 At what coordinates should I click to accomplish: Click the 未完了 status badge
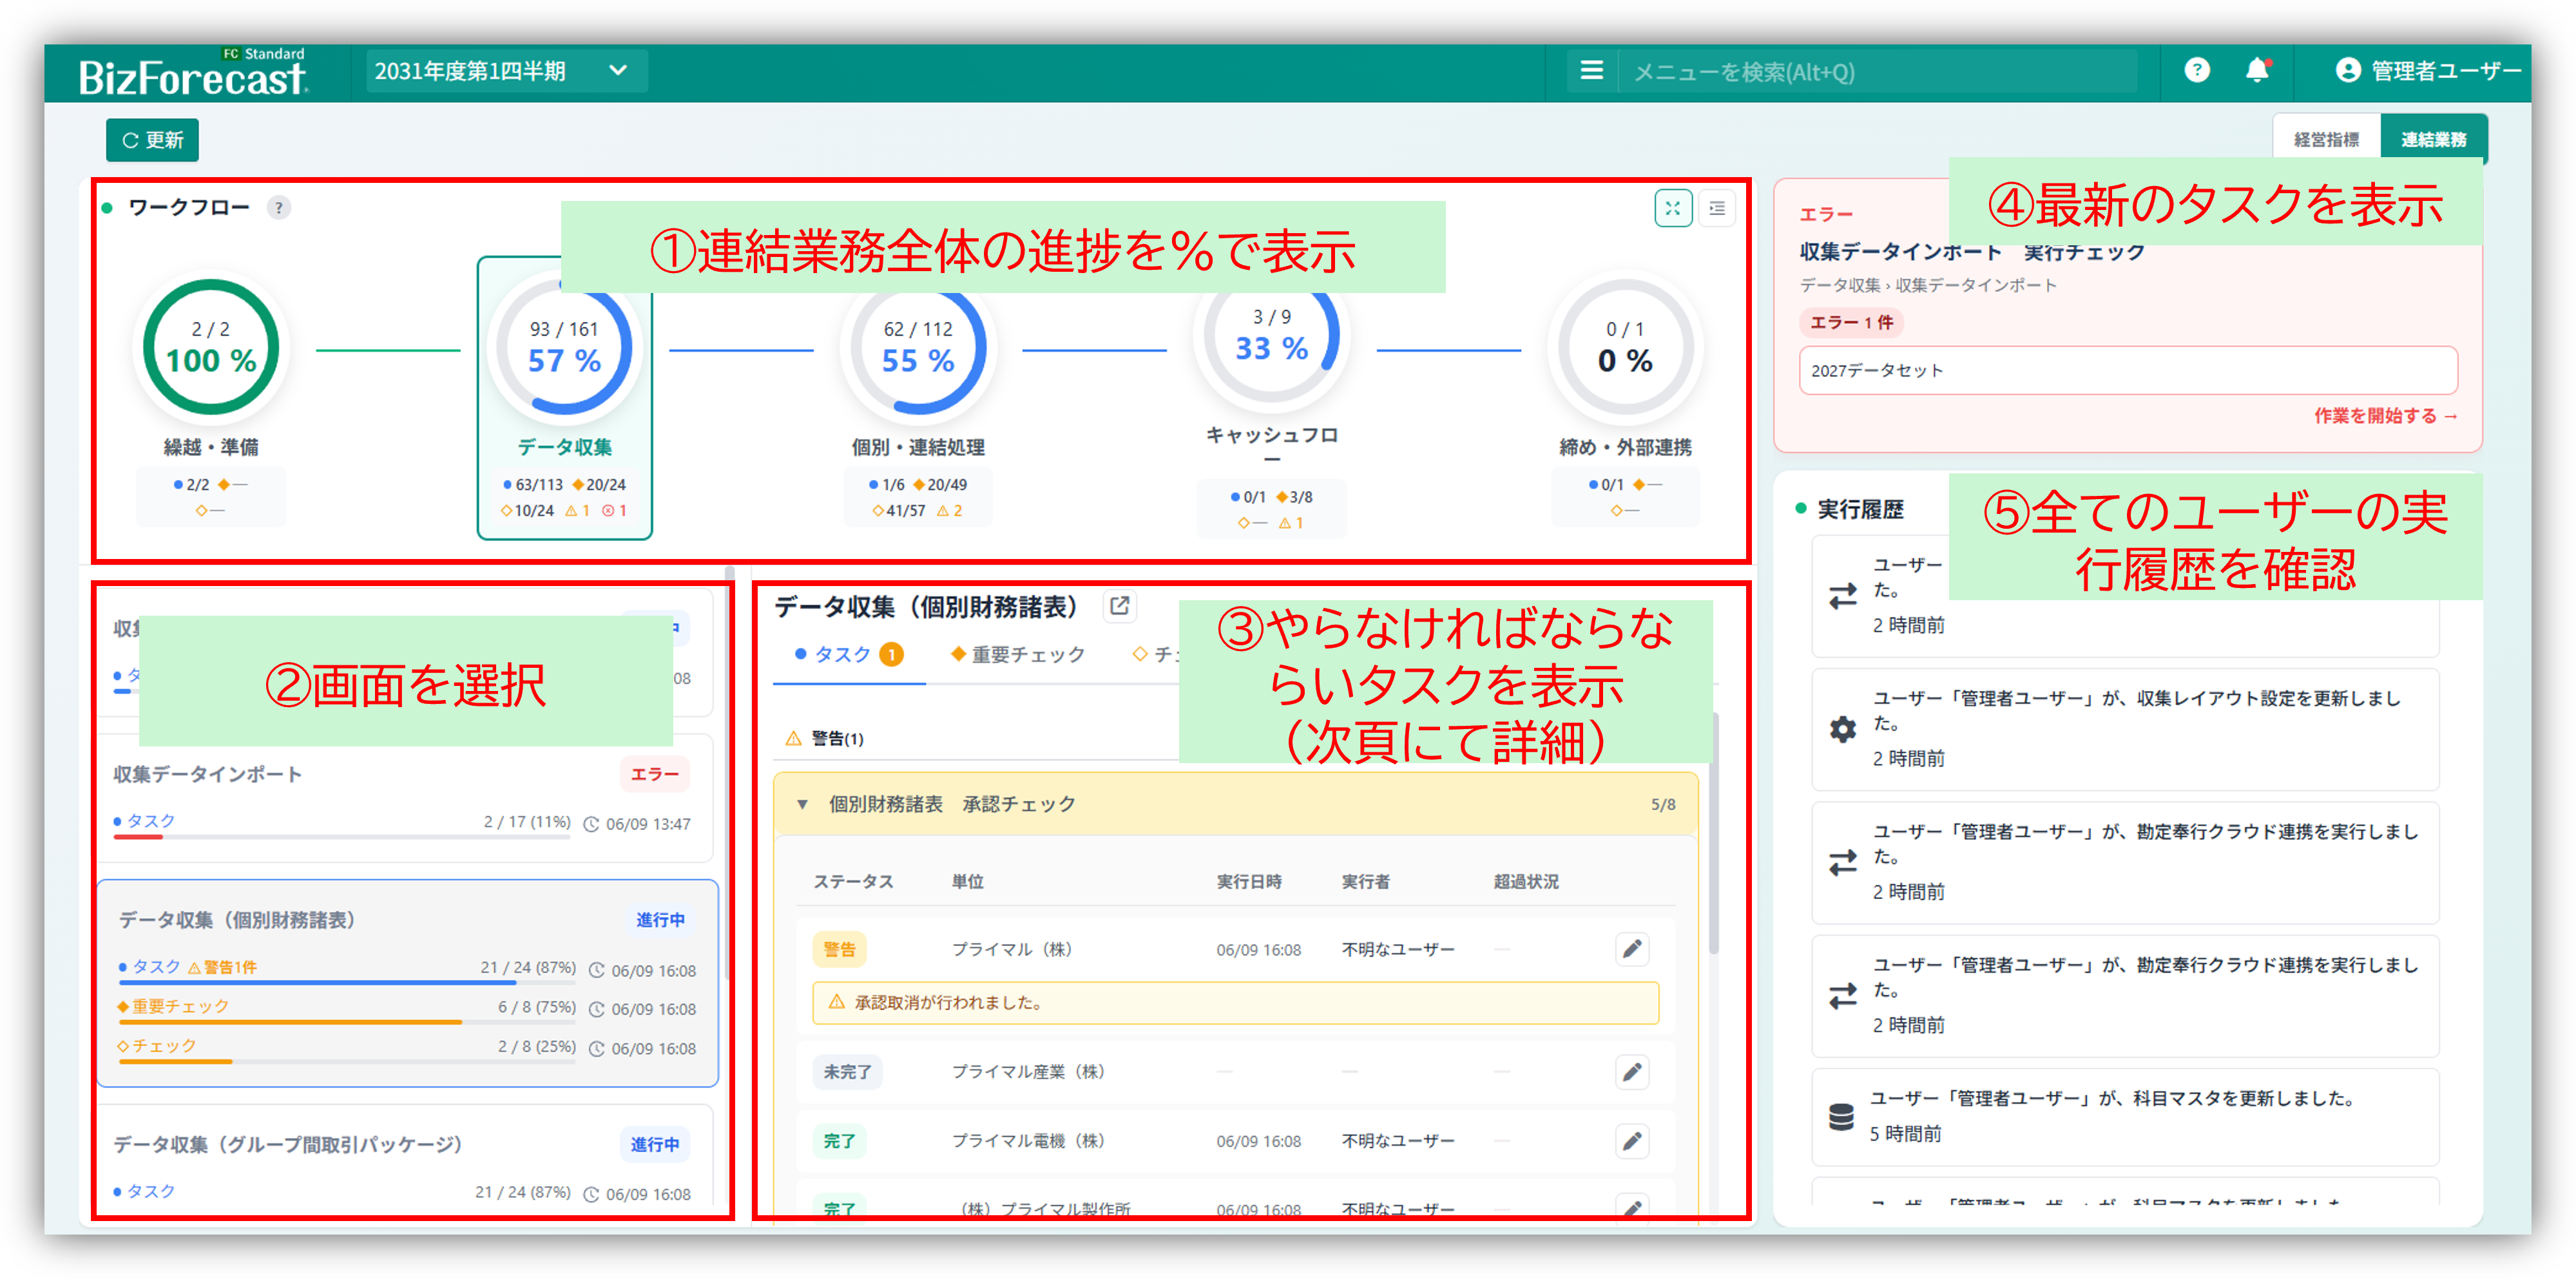click(847, 1072)
